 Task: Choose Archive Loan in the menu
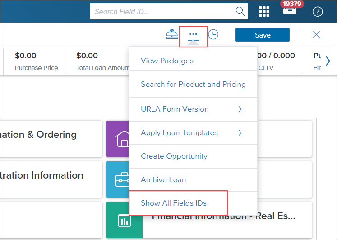tap(193, 180)
